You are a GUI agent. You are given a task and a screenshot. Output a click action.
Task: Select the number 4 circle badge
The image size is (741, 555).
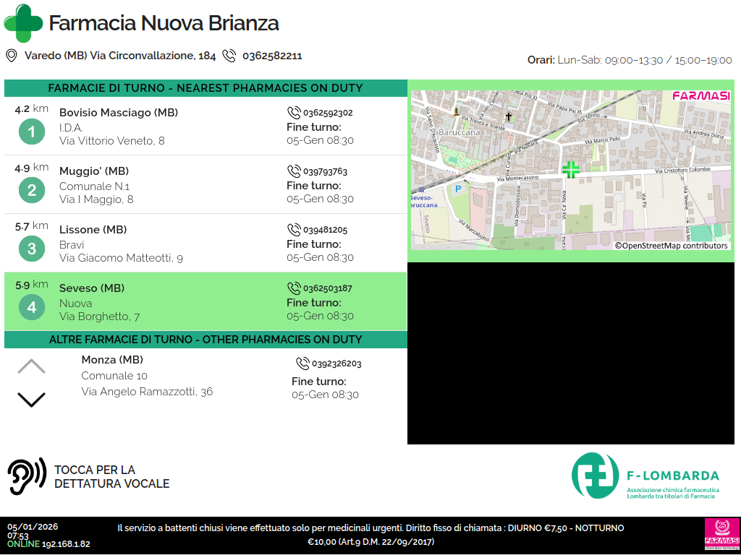[x=31, y=308]
